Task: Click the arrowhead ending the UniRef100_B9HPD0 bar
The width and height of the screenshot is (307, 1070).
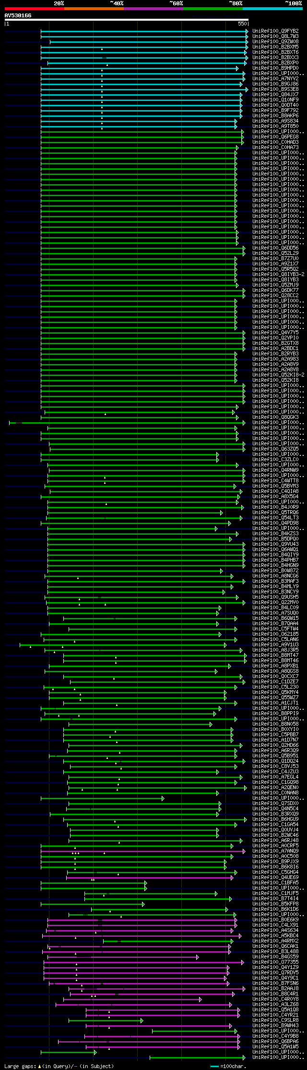Action: [237, 68]
